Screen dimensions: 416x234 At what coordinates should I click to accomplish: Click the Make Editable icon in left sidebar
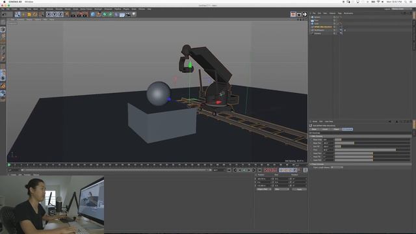point(3,22)
